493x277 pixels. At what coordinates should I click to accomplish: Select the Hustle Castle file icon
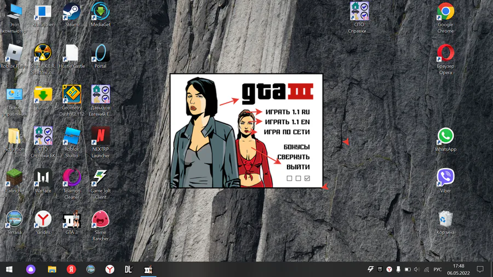click(x=72, y=56)
